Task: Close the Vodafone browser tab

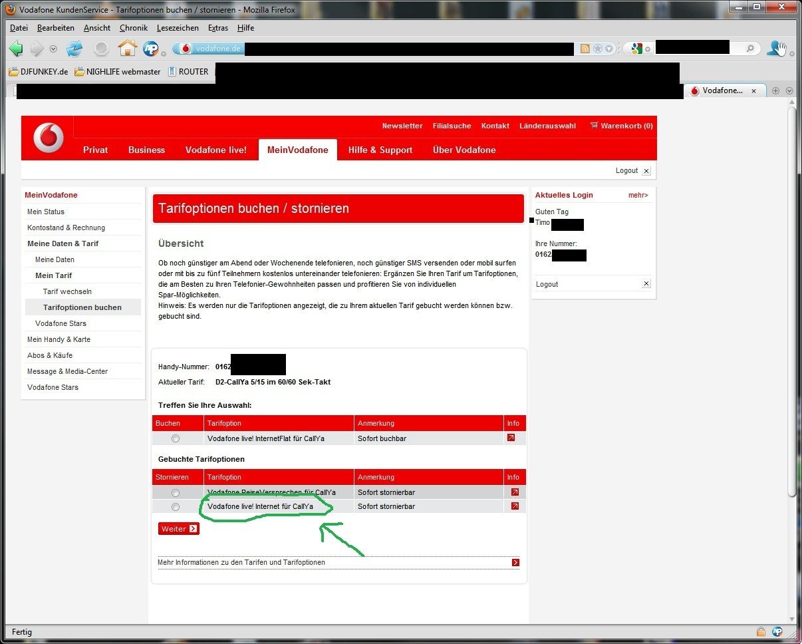Action: point(754,91)
